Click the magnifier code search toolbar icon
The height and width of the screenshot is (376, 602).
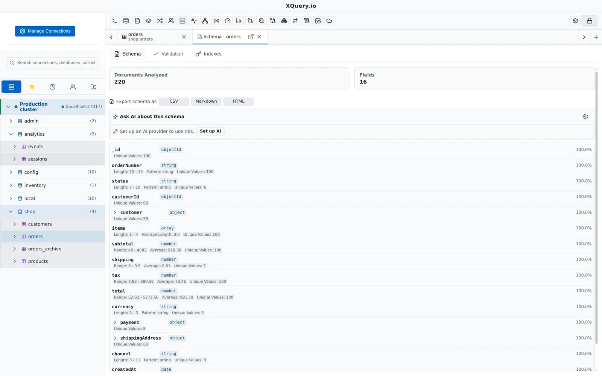261,21
